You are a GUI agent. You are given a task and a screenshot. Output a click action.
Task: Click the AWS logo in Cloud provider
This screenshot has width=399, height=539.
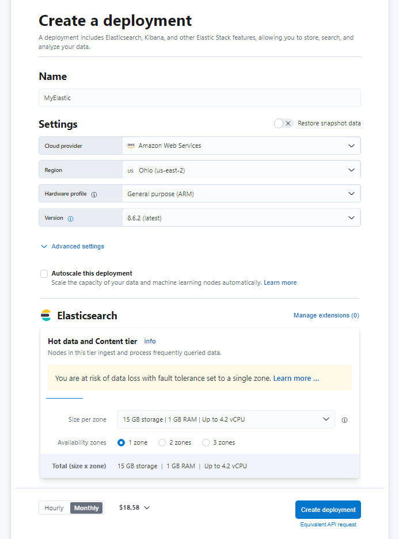pos(131,146)
